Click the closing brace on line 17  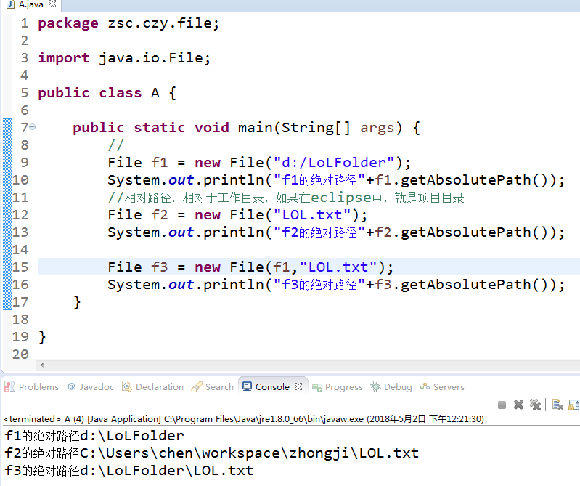[x=77, y=302]
